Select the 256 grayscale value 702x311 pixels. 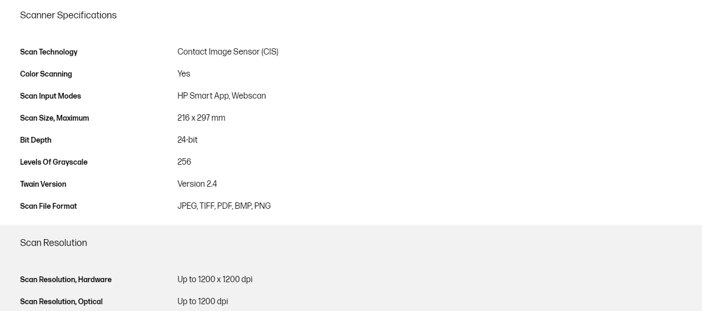[x=184, y=162]
